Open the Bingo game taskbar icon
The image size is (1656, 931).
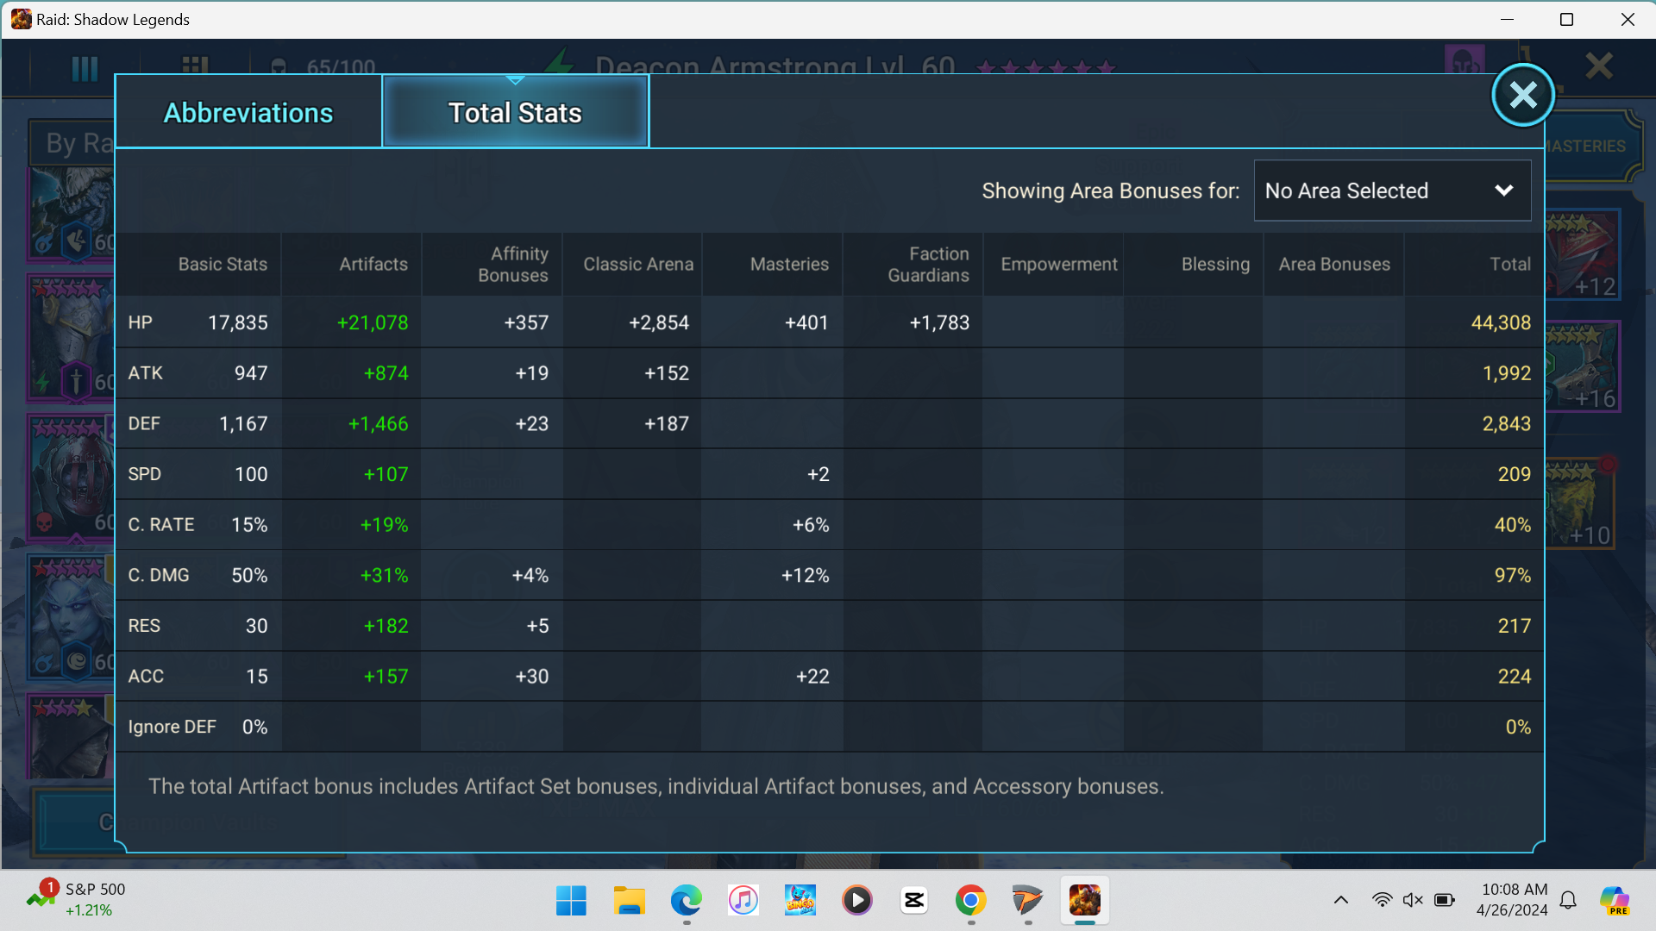(x=800, y=901)
